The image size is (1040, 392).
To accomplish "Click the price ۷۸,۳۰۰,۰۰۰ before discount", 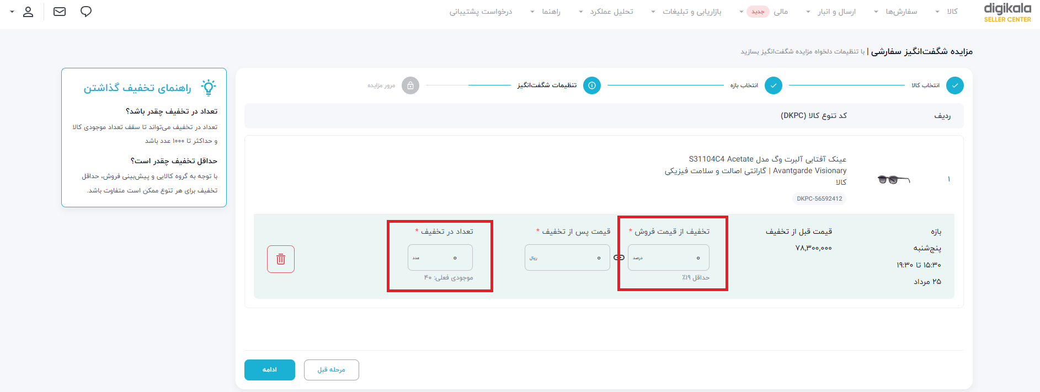I will [813, 248].
